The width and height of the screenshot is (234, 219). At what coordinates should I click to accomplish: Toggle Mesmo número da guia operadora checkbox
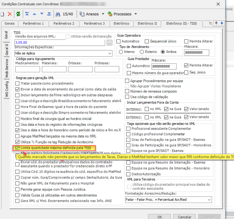(129, 73)
